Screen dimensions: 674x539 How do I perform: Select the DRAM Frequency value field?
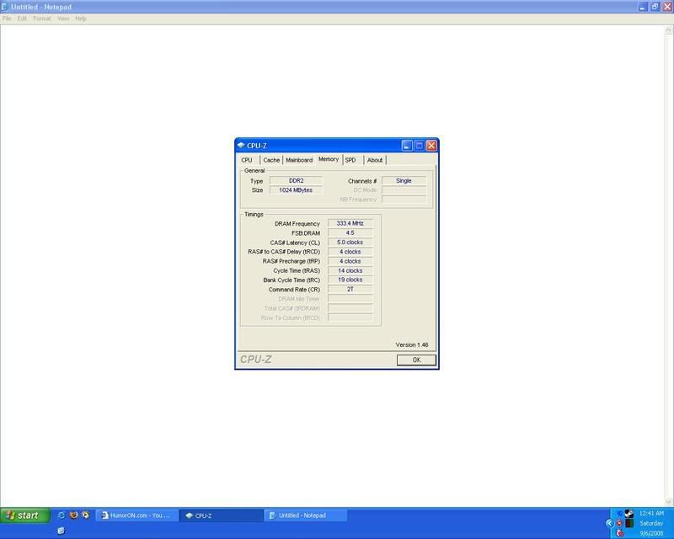click(351, 223)
